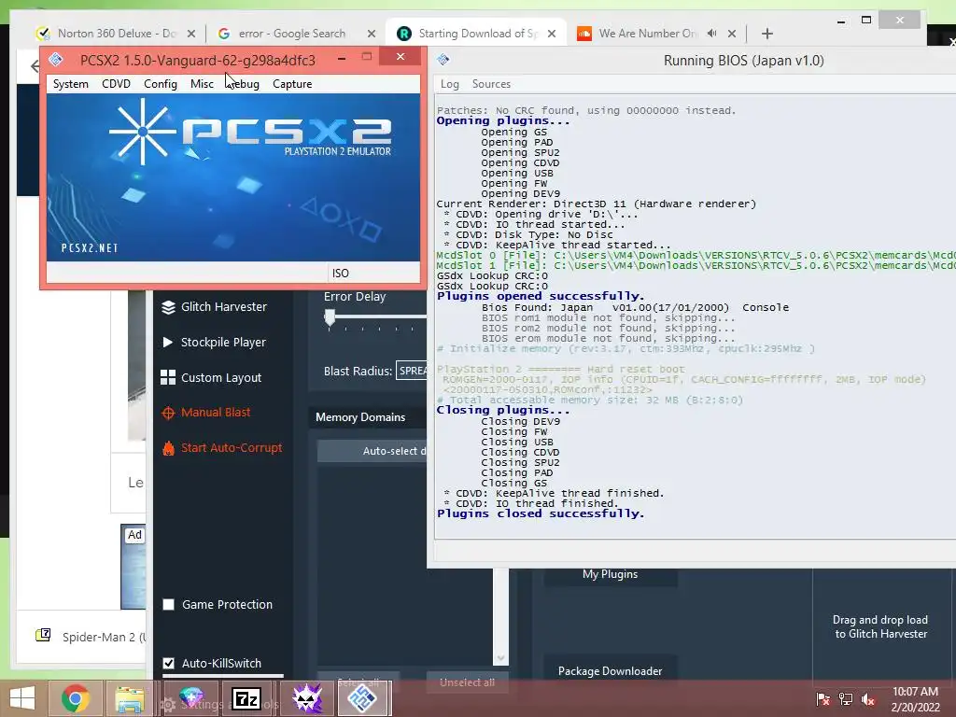Image resolution: width=956 pixels, height=717 pixels.
Task: Switch to We Are Number One tab
Action: click(648, 34)
